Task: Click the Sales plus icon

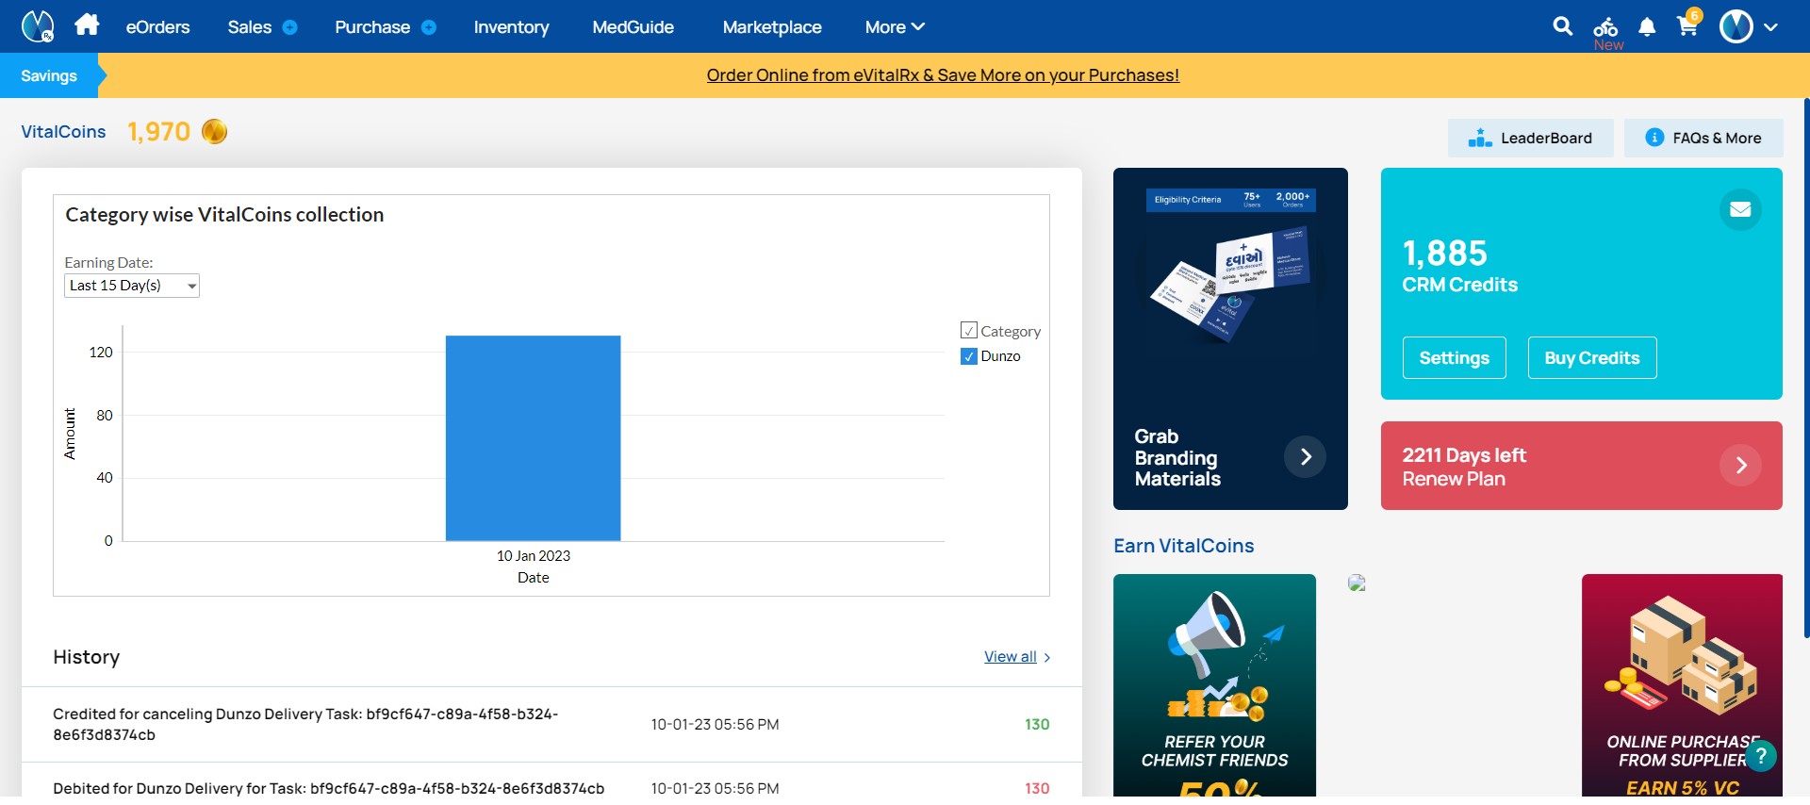Action: (x=290, y=27)
